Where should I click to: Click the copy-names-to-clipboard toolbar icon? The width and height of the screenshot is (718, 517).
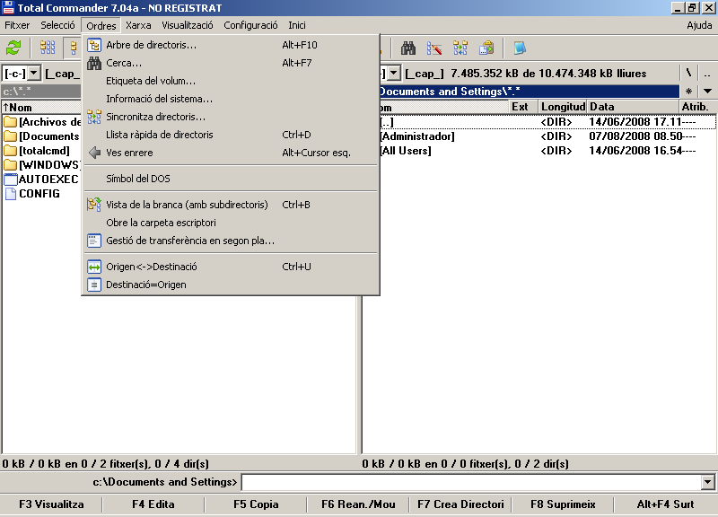point(486,48)
